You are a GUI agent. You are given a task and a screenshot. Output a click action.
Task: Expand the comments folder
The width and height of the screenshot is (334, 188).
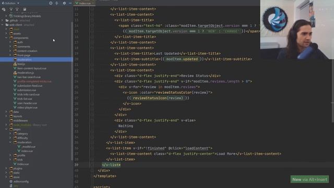click(x=10, y=46)
